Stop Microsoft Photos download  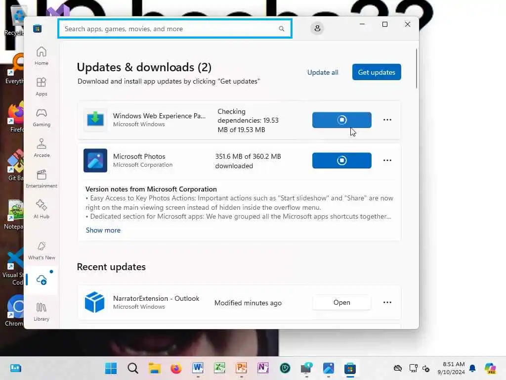tap(342, 160)
